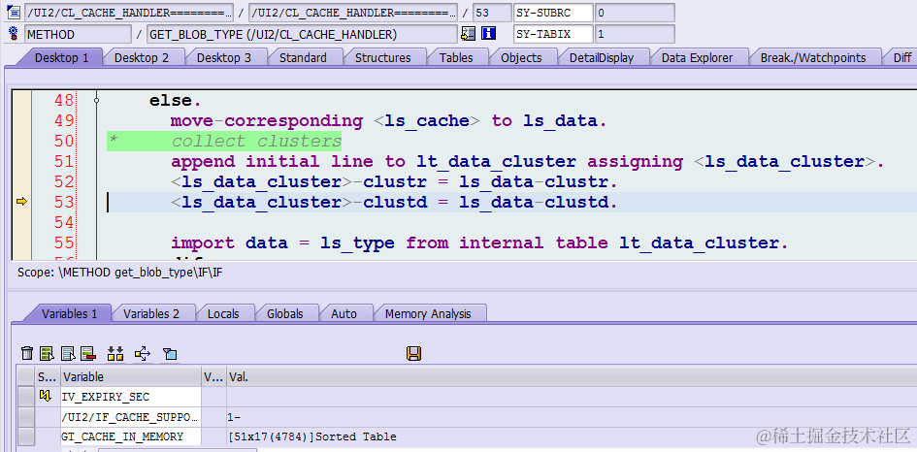Click the navigate-to-source icon next to GET_BLOB_TYPE

pos(468,34)
